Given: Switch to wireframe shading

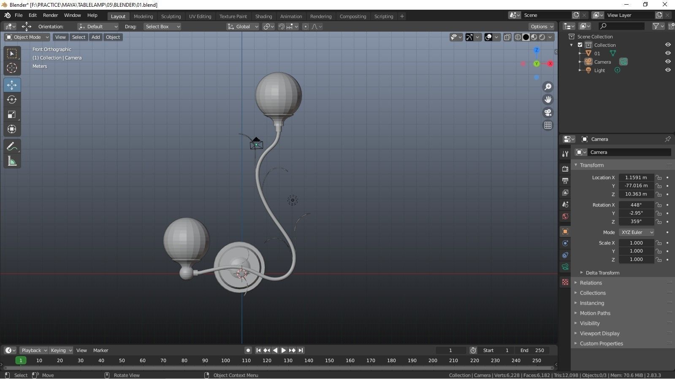Looking at the screenshot, I should click(518, 37).
